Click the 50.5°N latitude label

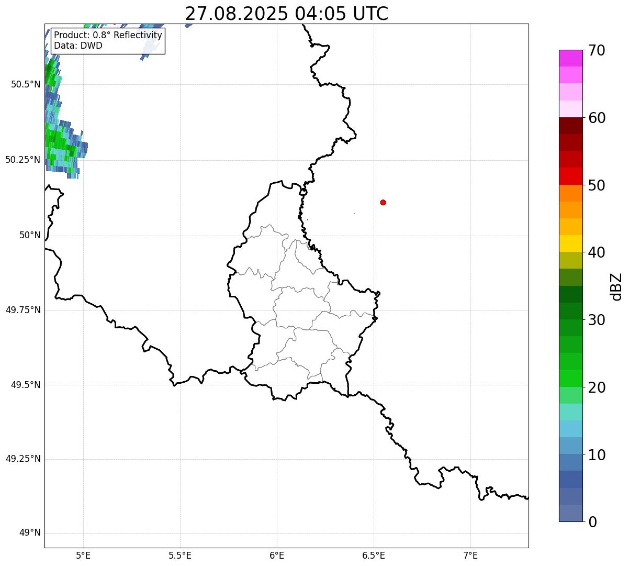tap(26, 84)
